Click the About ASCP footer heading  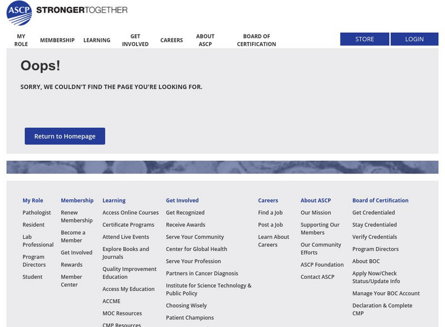pos(315,200)
